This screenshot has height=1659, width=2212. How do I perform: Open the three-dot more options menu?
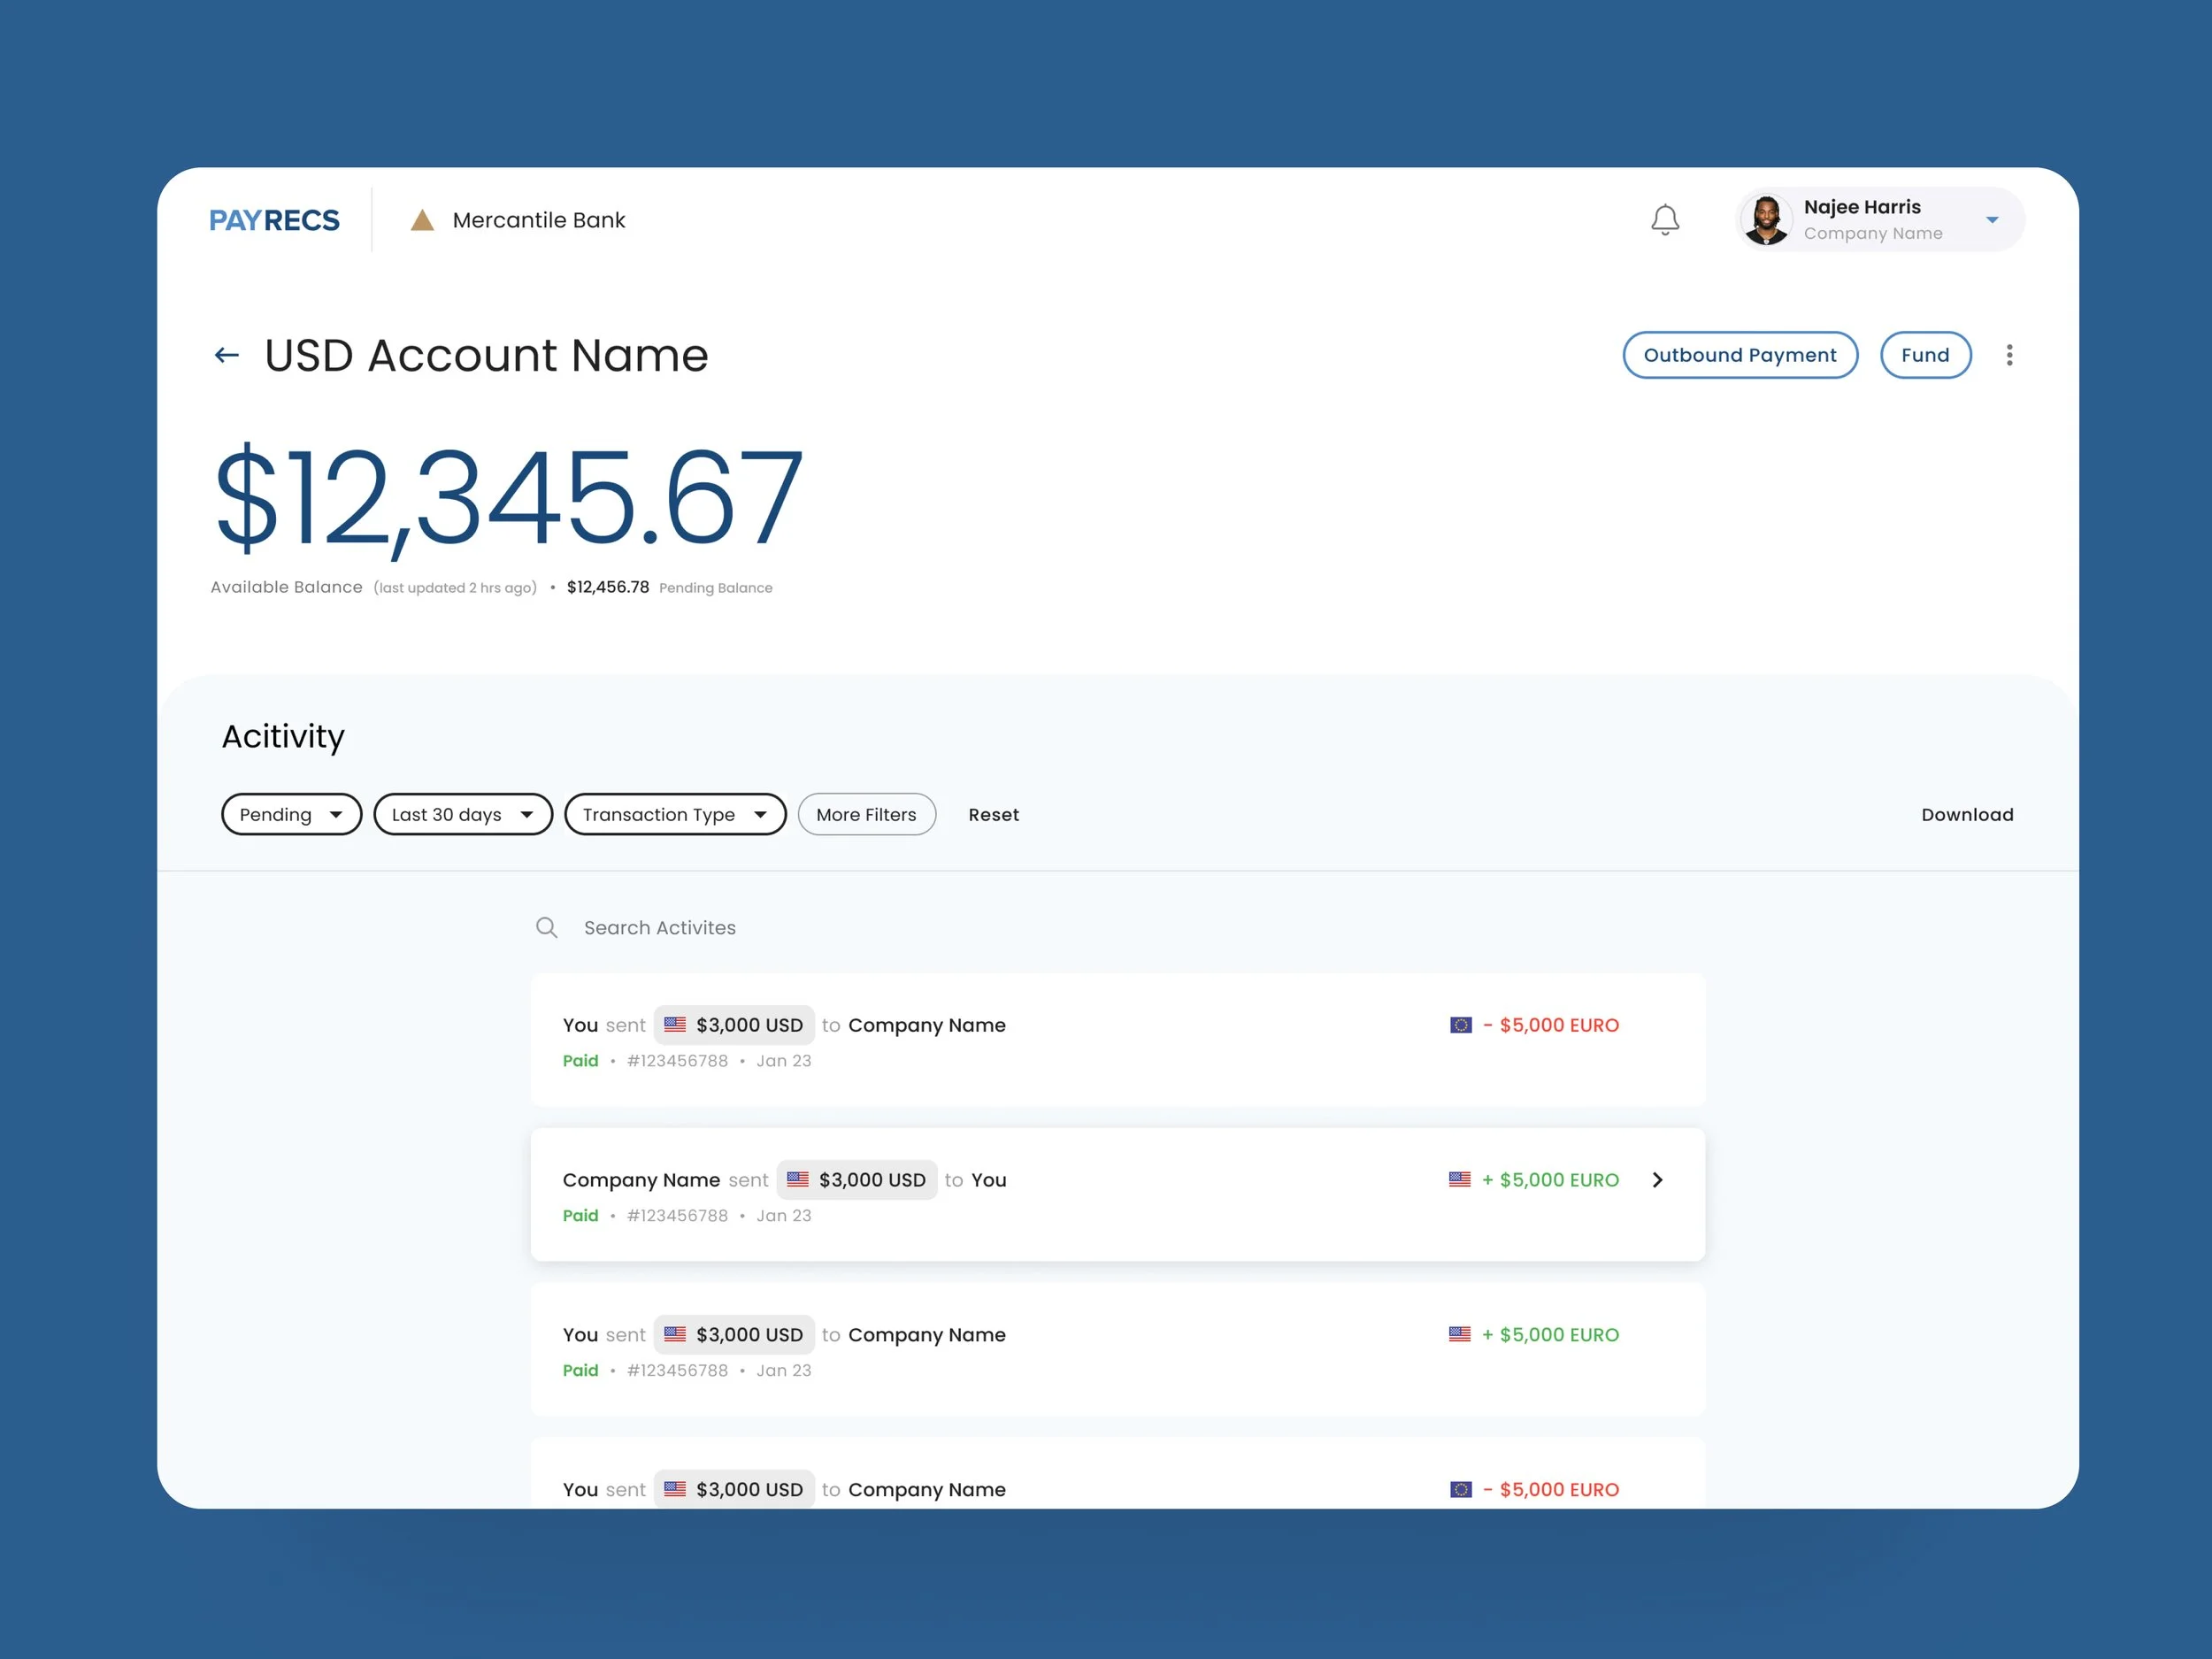pos(2009,355)
